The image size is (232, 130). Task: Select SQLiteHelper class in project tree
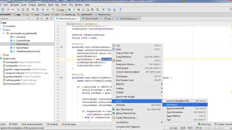(22, 48)
